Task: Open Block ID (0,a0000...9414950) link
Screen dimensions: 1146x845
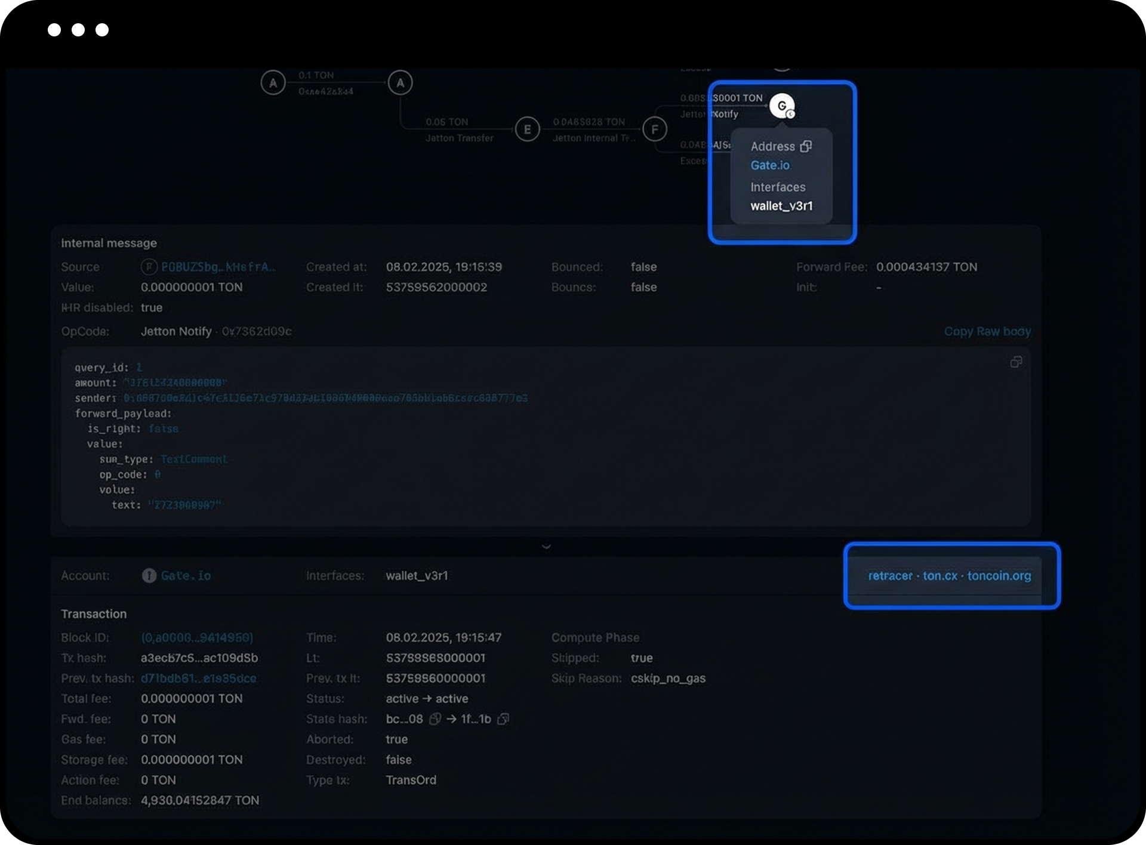Action: 197,637
